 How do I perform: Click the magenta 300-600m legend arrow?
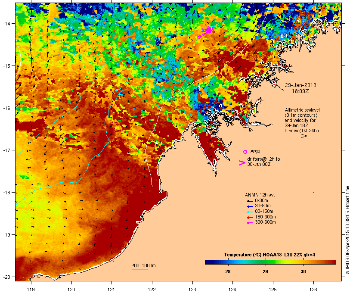click(x=250, y=223)
